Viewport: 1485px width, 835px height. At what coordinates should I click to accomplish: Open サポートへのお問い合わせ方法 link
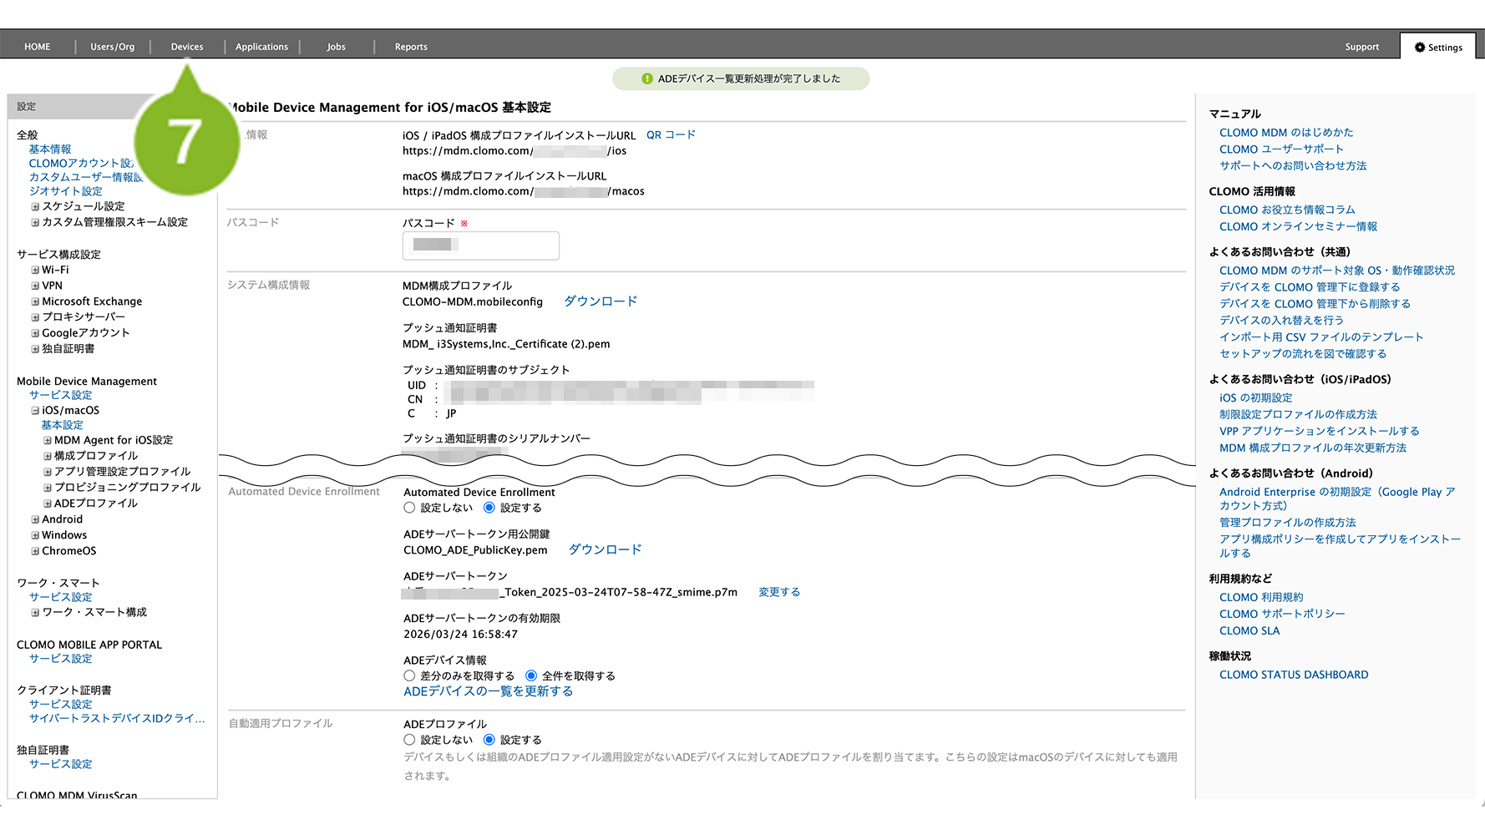1293,166
